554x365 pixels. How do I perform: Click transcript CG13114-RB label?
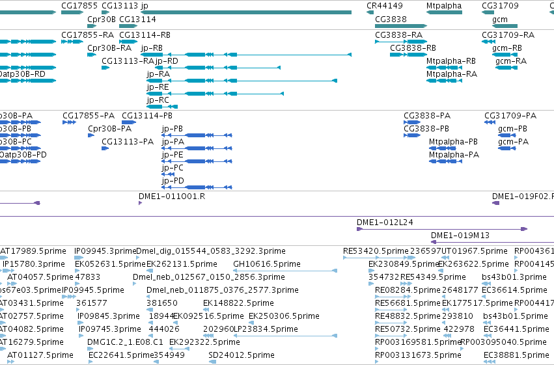[145, 35]
